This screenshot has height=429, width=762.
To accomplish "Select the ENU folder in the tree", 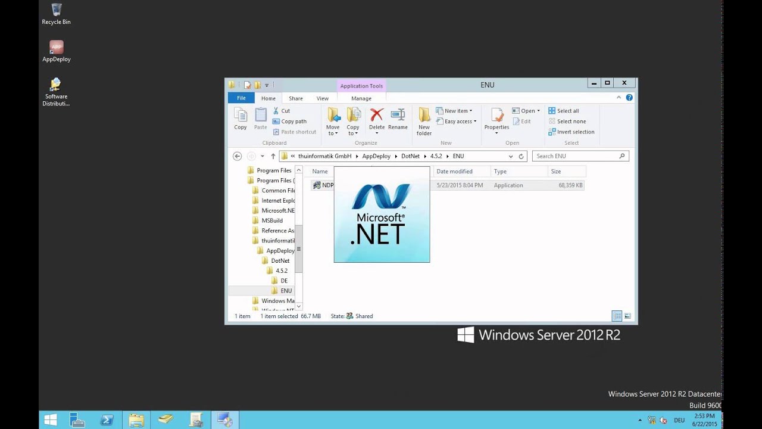I will coord(282,291).
